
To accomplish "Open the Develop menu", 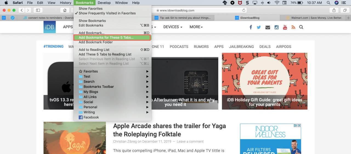I will pyautogui.click(x=104, y=3).
